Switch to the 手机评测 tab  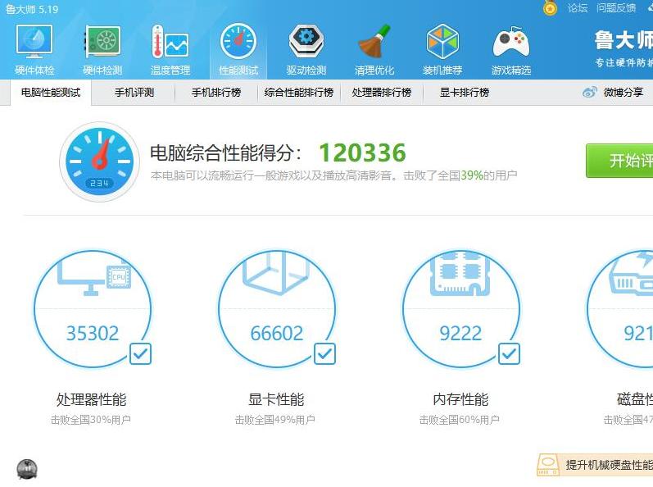tap(134, 93)
